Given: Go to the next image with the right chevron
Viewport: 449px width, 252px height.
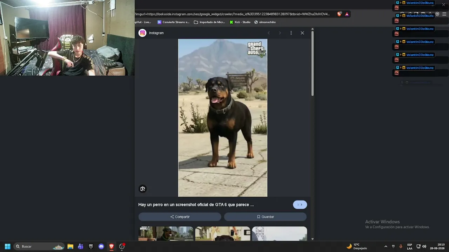Looking at the screenshot, I should 280,33.
